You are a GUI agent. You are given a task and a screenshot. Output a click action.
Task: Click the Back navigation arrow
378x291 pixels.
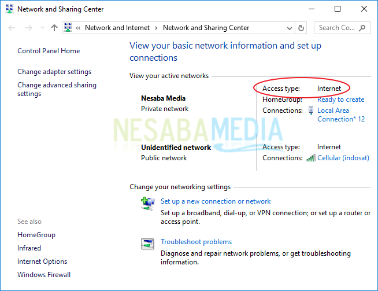(x=12, y=28)
